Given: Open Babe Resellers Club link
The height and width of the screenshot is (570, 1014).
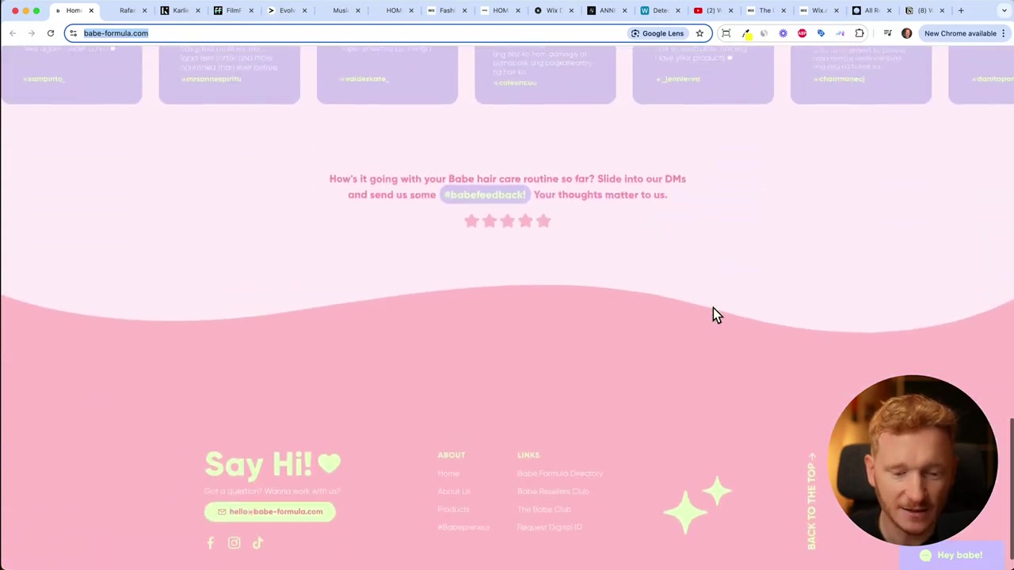Looking at the screenshot, I should pos(553,492).
